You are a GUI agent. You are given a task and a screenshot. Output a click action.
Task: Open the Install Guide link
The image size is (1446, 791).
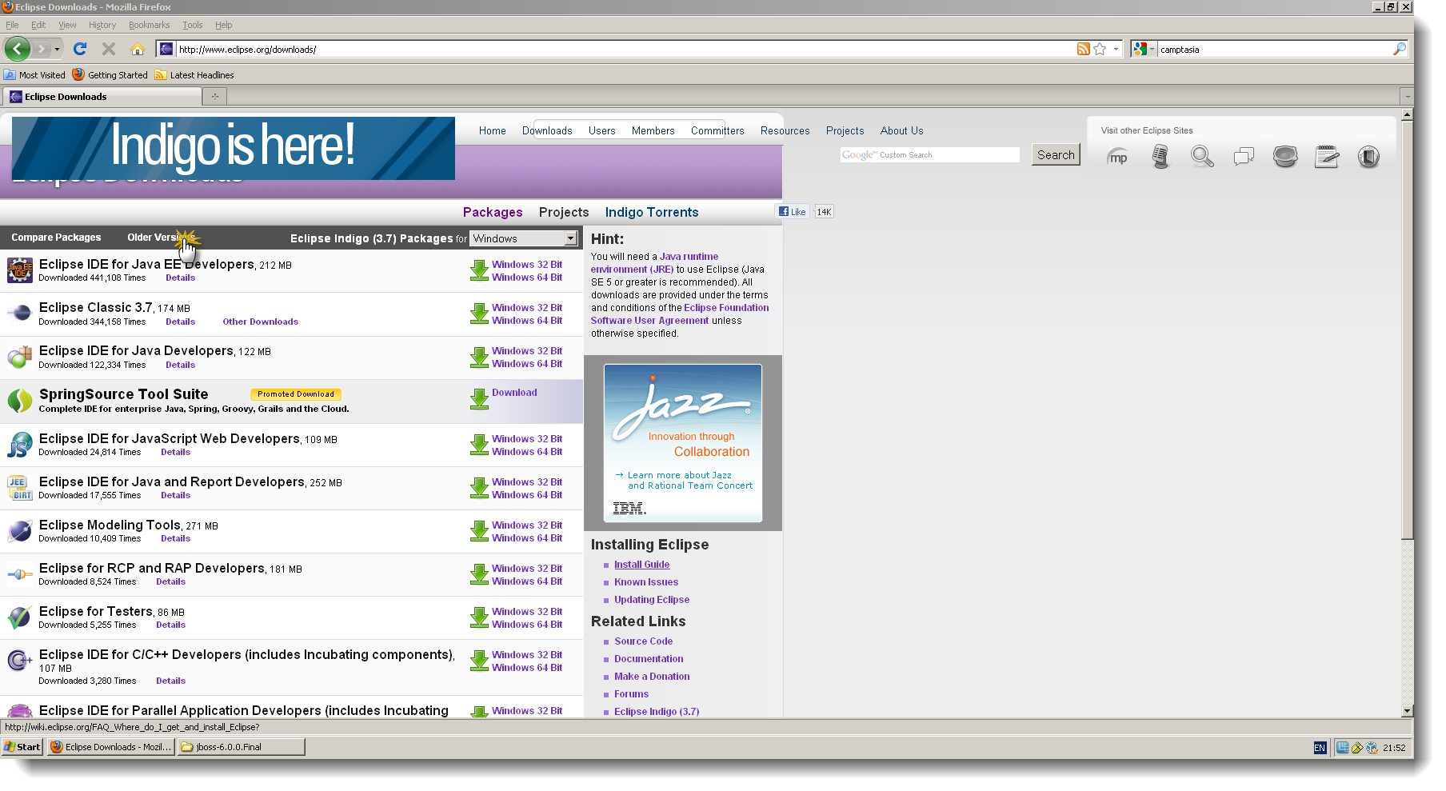click(641, 564)
